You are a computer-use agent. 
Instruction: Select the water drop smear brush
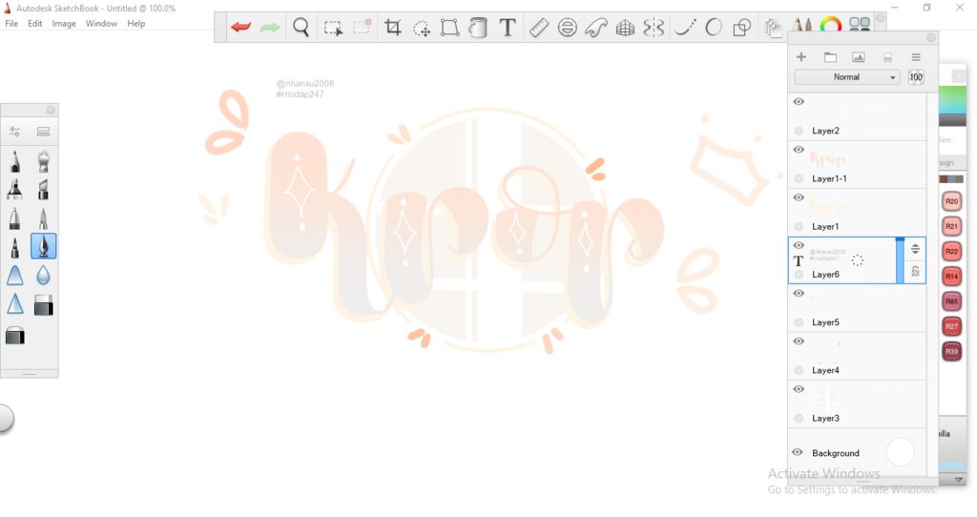(43, 275)
